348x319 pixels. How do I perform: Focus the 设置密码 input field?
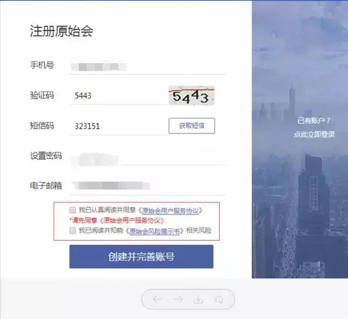(148, 158)
